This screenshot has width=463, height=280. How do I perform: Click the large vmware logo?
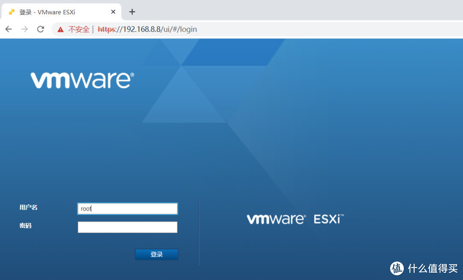click(x=82, y=80)
